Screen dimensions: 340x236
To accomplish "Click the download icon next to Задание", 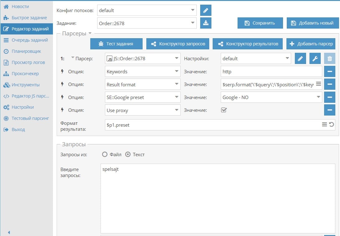I will (205, 23).
